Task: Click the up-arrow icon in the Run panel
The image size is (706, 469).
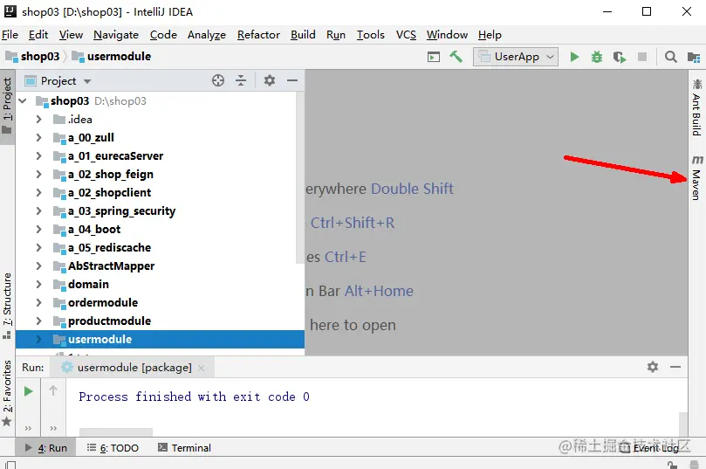Action: coord(53,390)
